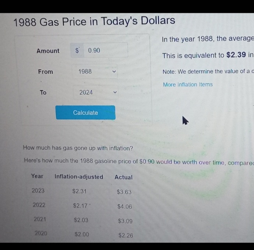The width and height of the screenshot is (254, 250).
Task: Open the More Inflation Items link
Action: [188, 85]
